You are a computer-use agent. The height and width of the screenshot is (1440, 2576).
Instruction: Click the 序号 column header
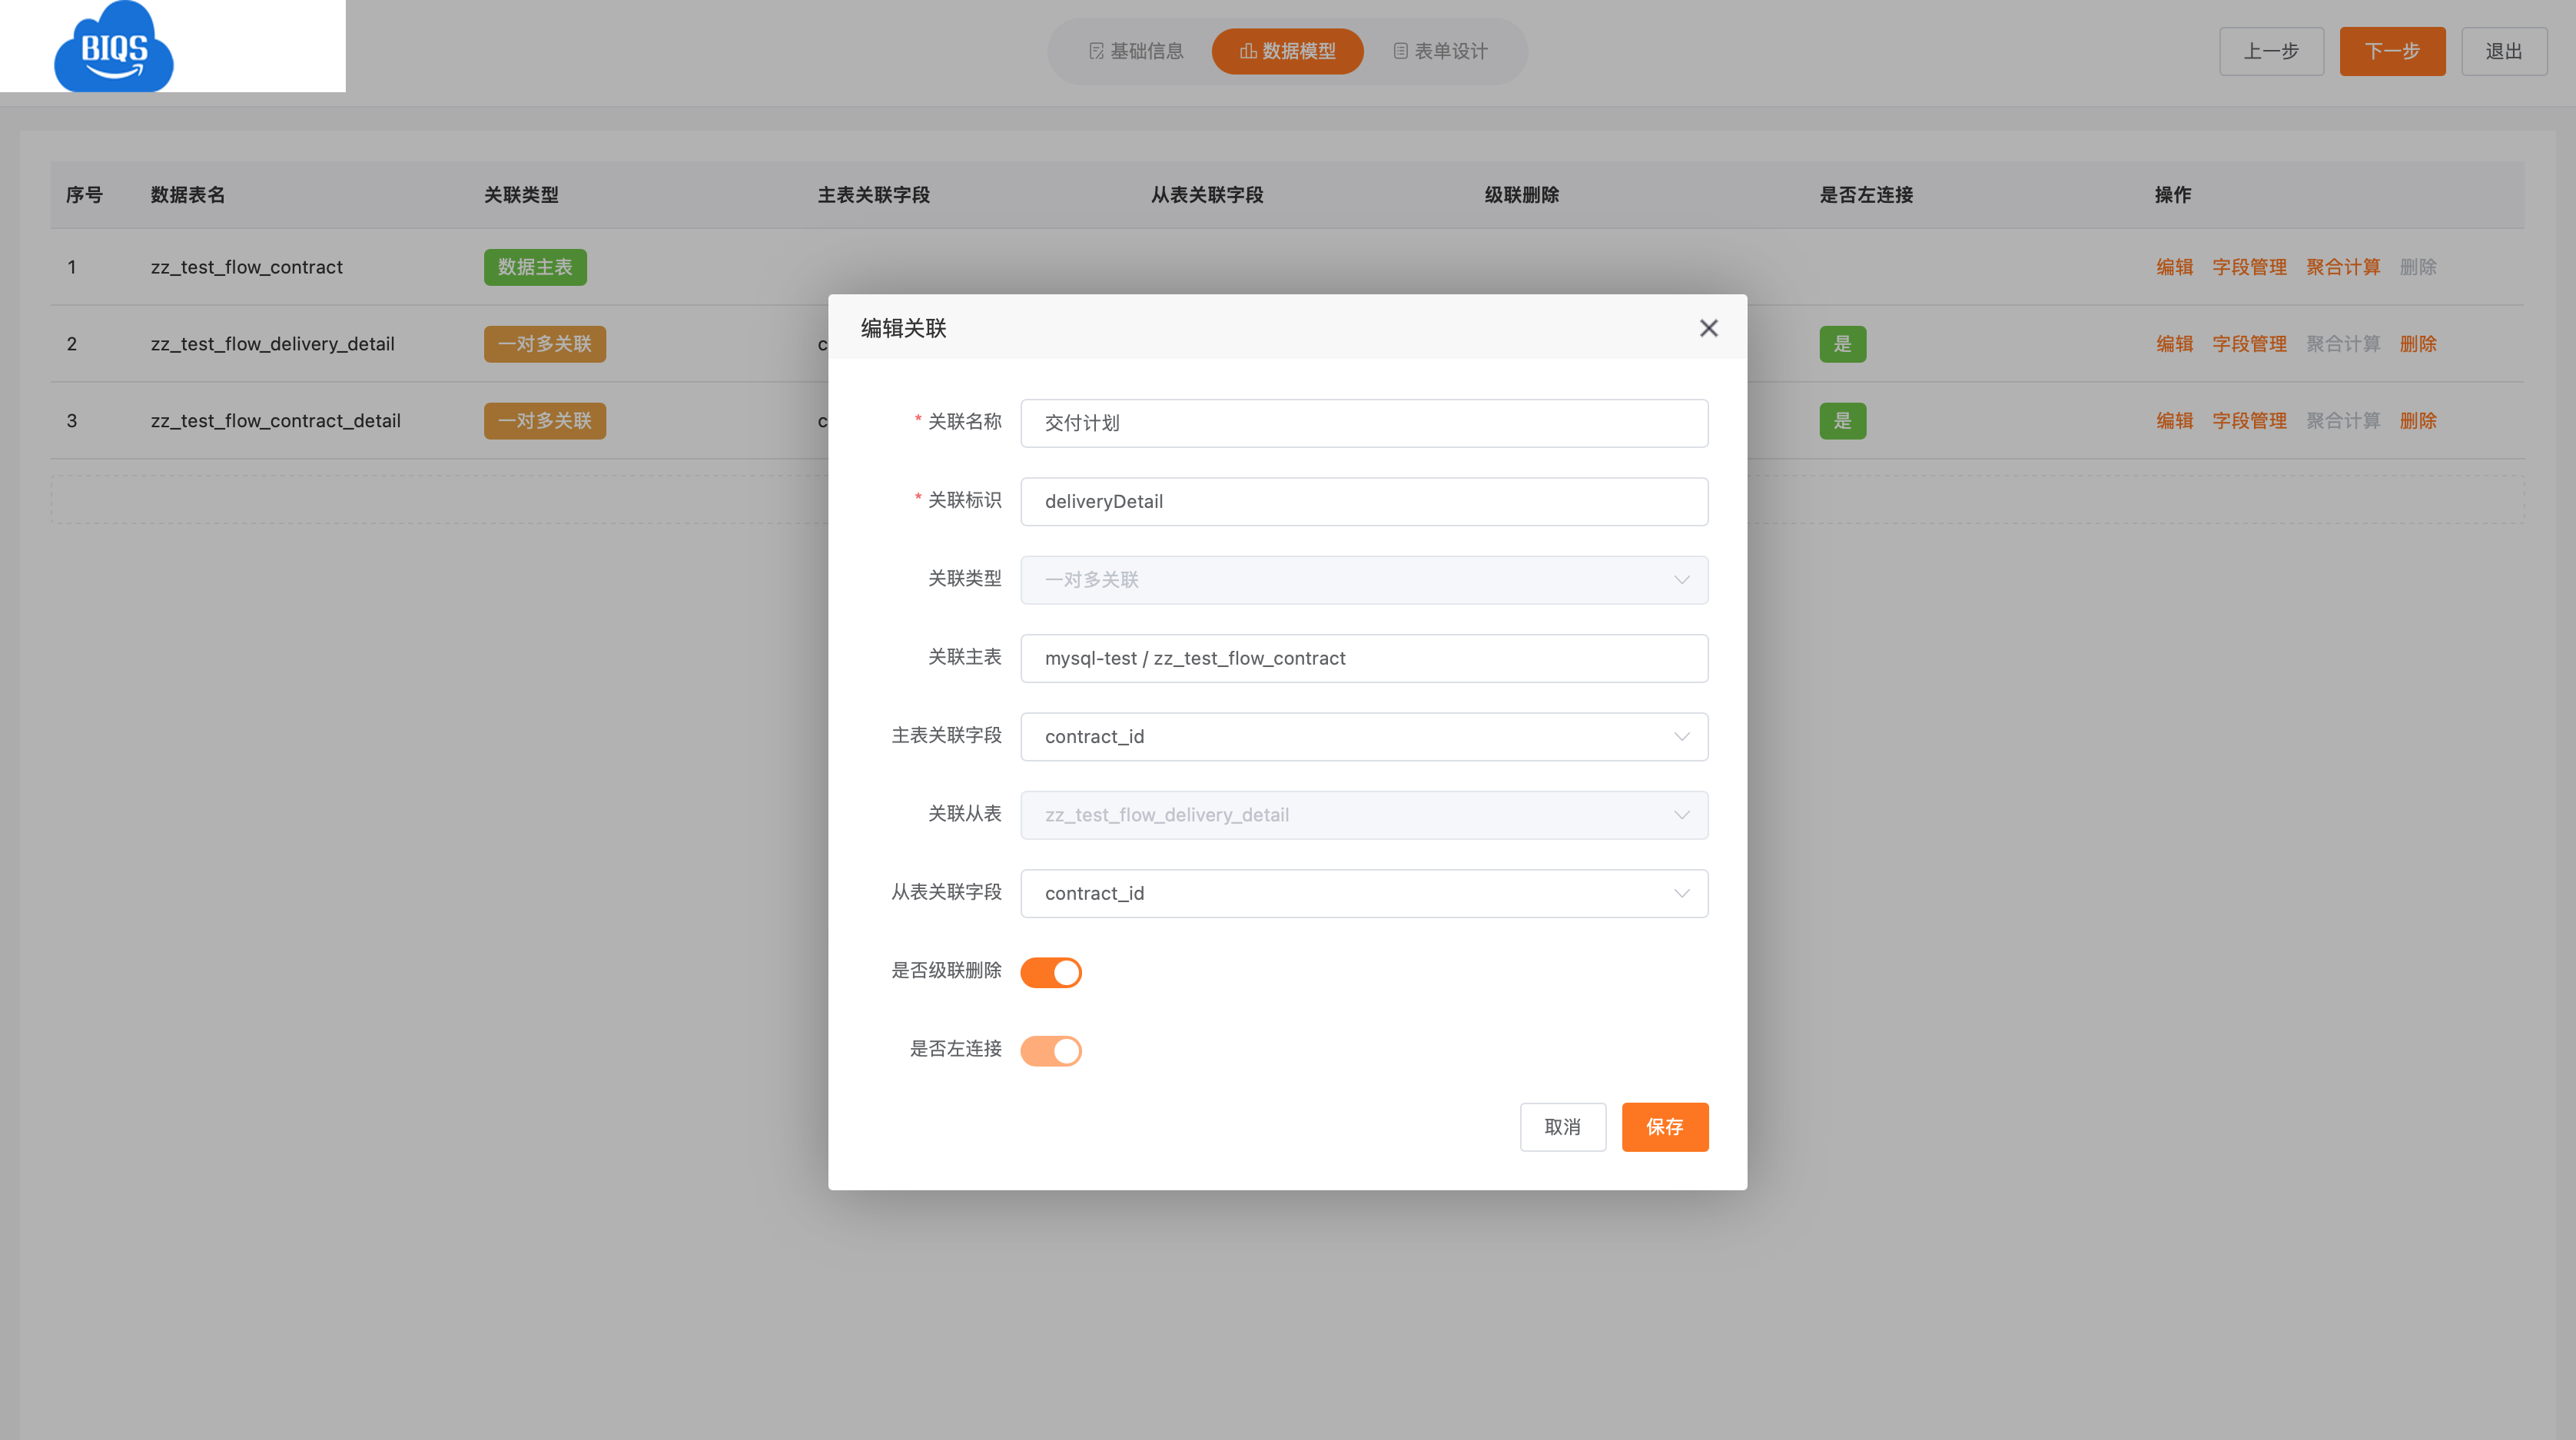pos(84,195)
